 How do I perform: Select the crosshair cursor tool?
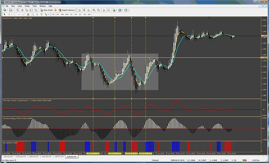click(9, 15)
